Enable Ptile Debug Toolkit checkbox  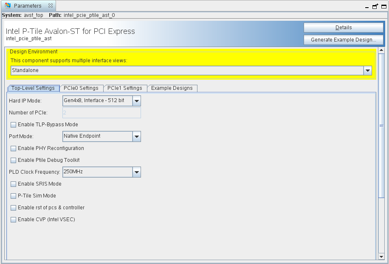(14, 160)
